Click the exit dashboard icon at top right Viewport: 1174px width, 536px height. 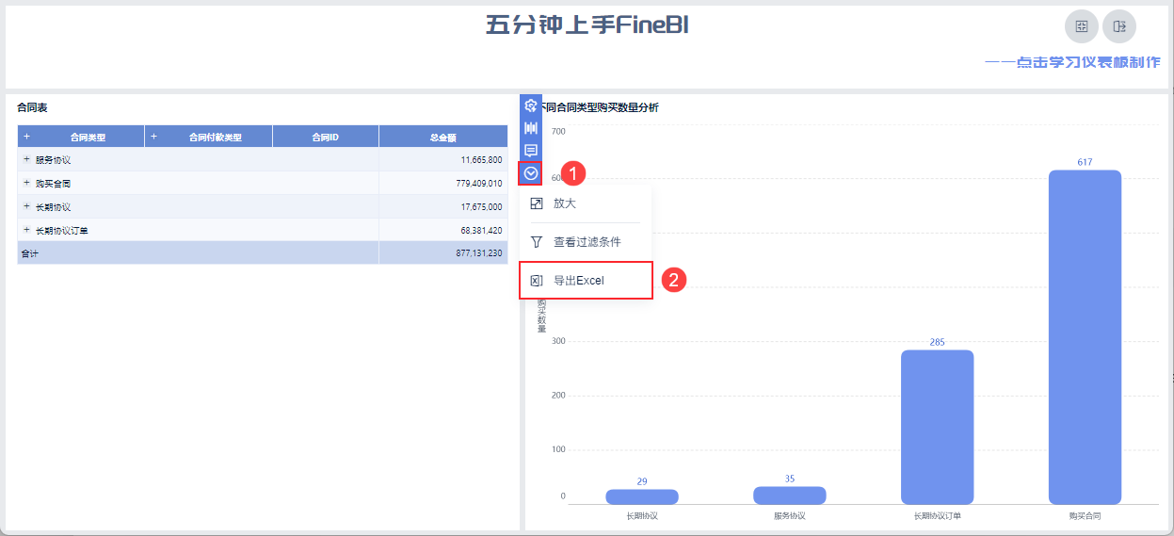pyautogui.click(x=1119, y=26)
